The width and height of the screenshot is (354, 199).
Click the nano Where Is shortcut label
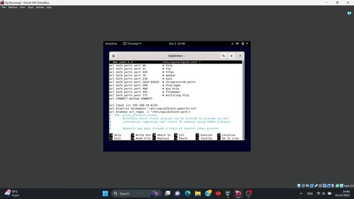[x=164, y=135]
